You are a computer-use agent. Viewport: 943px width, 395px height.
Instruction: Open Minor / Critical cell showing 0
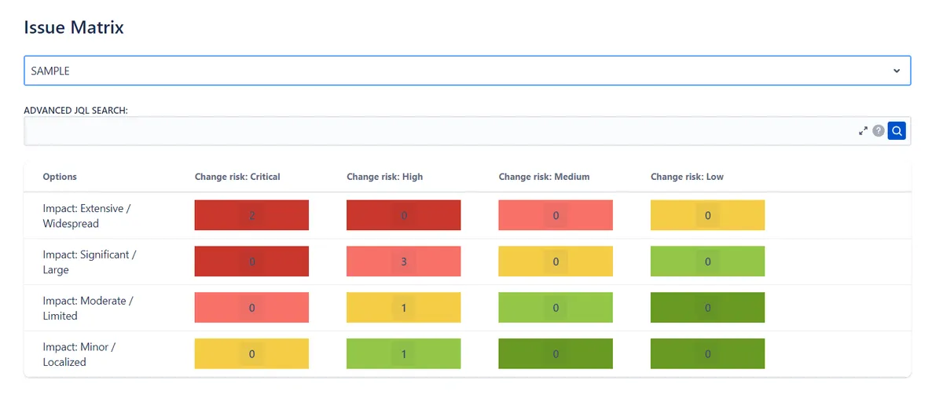point(251,354)
